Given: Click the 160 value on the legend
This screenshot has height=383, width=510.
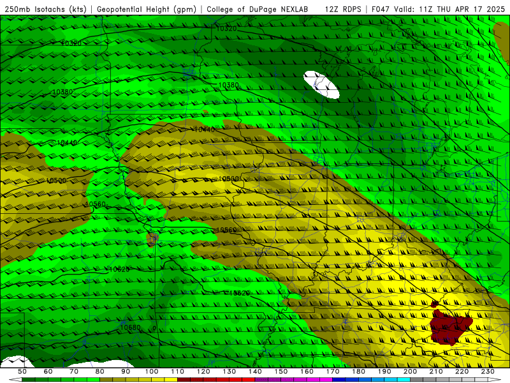Looking at the screenshot, I should coord(307,372).
